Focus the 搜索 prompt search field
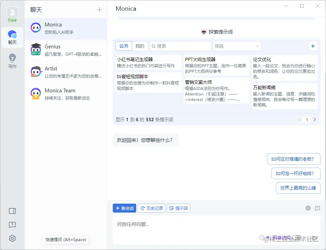326x250 pixels. pyautogui.click(x=180, y=46)
